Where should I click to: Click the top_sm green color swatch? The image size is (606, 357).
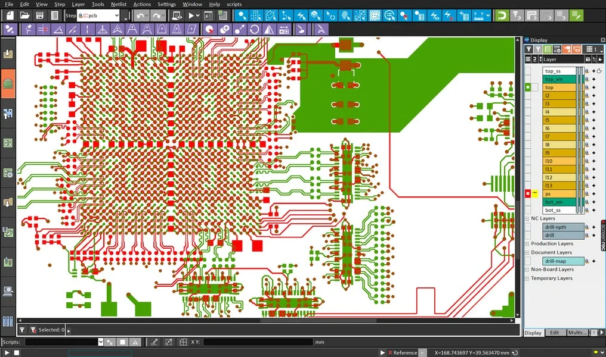point(561,79)
